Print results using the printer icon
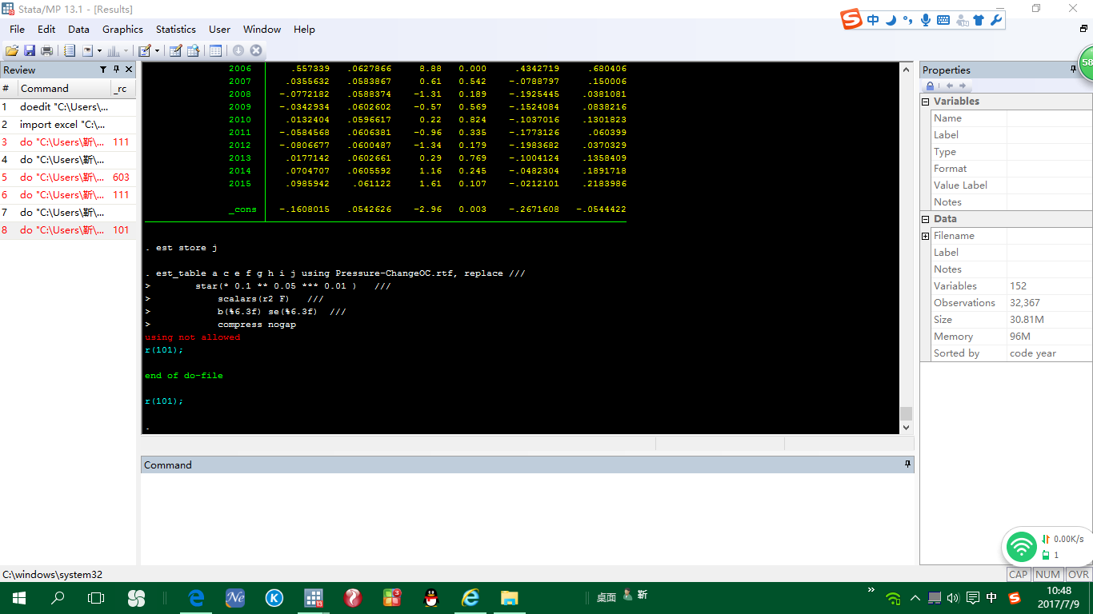1093x614 pixels. click(x=47, y=50)
